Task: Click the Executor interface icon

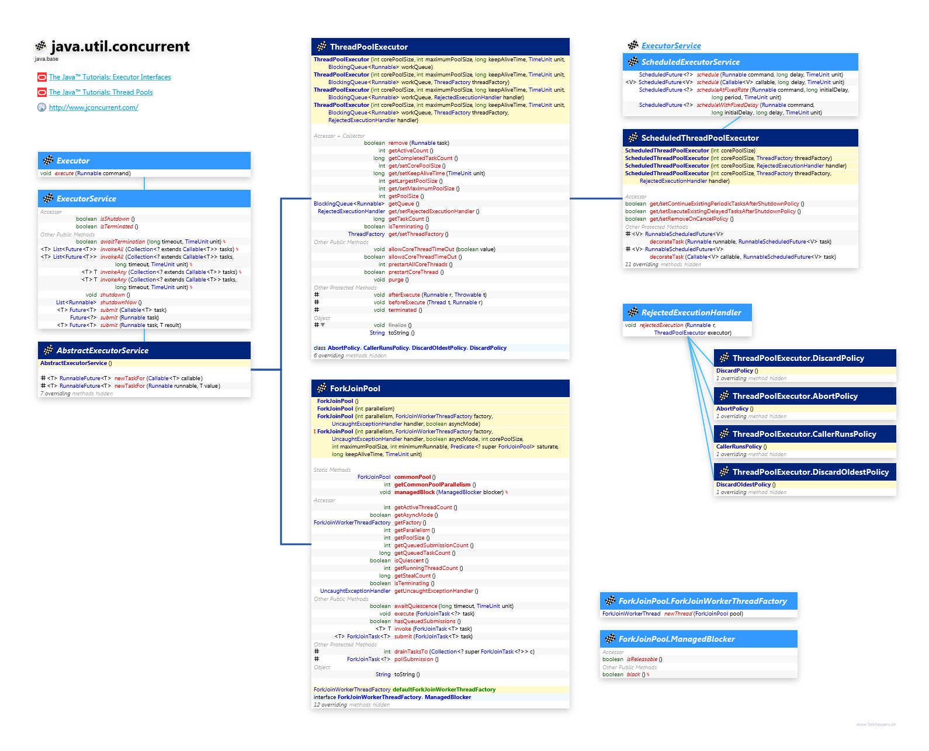Action: (x=48, y=161)
